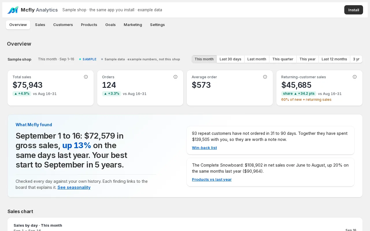Open the Goals tab

click(x=110, y=25)
